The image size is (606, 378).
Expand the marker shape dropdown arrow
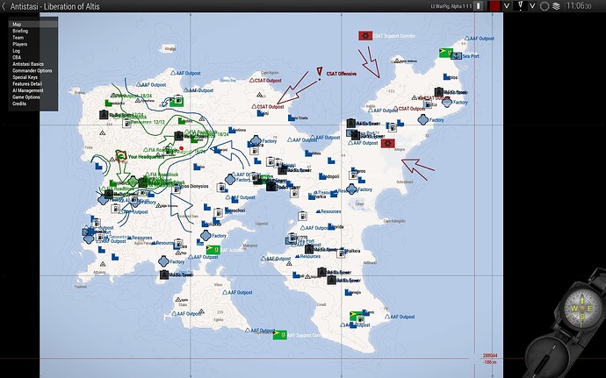coord(532,6)
